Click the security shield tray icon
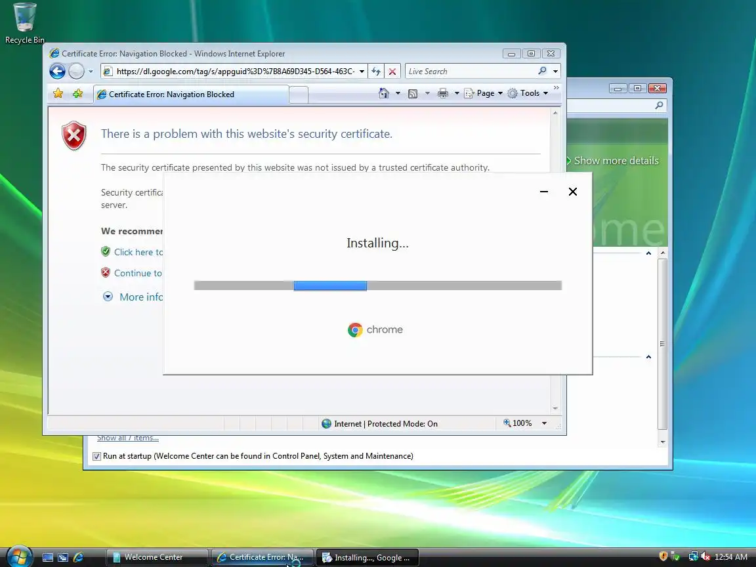 pos(663,556)
